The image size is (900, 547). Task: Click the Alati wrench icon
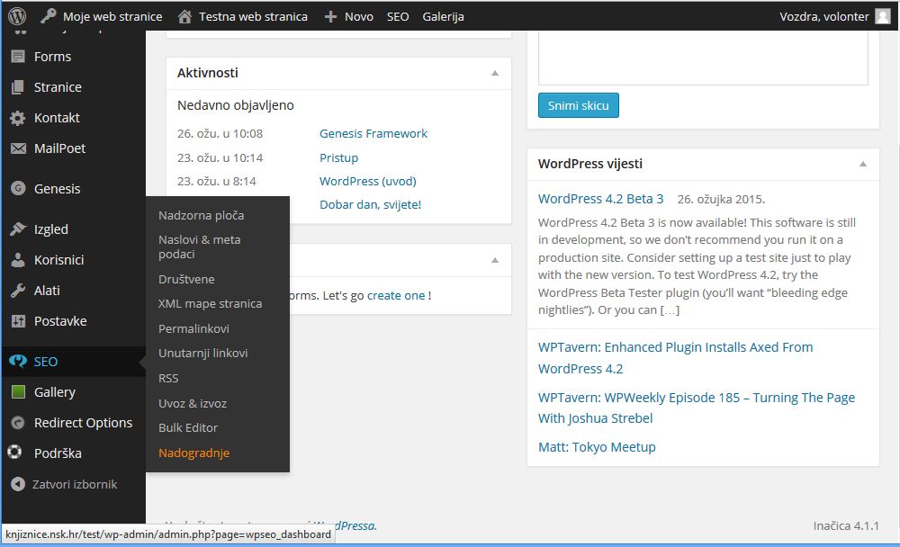[x=18, y=291]
